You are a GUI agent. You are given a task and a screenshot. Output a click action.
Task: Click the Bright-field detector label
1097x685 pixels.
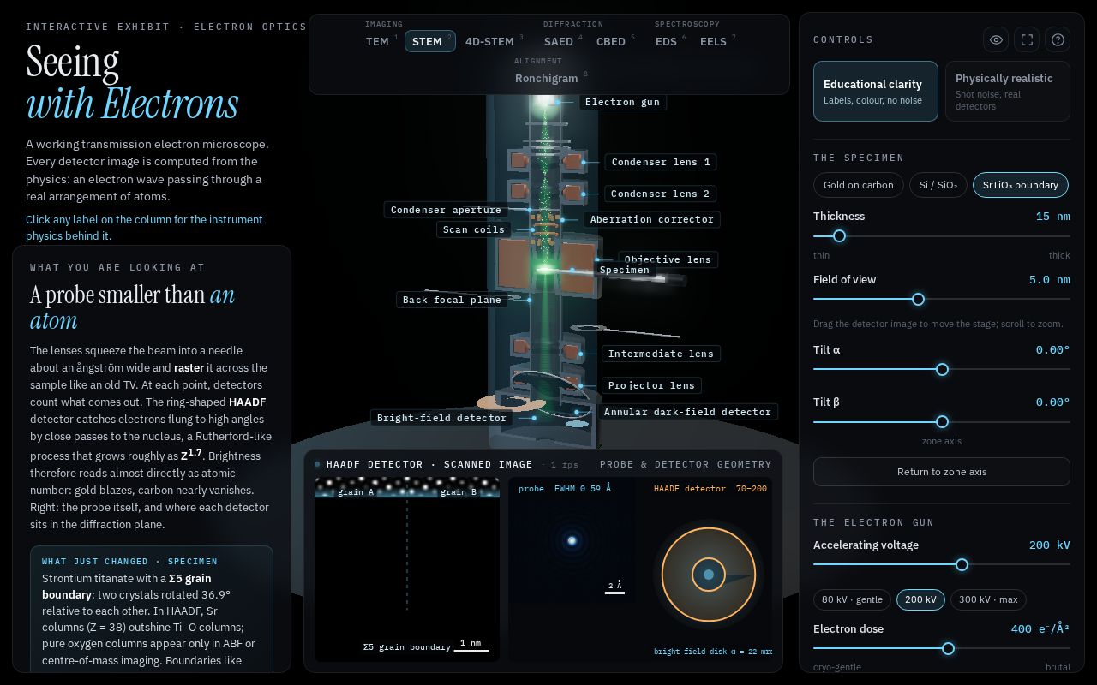[x=441, y=418]
